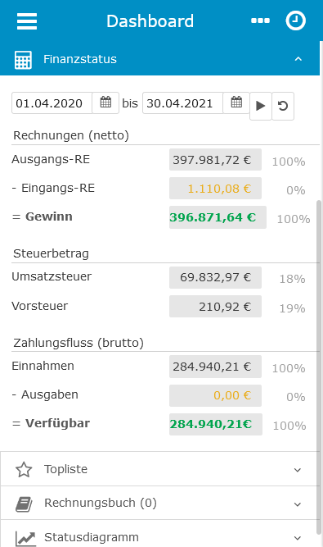
Task: Open the hamburger navigation menu
Action: coord(27,21)
